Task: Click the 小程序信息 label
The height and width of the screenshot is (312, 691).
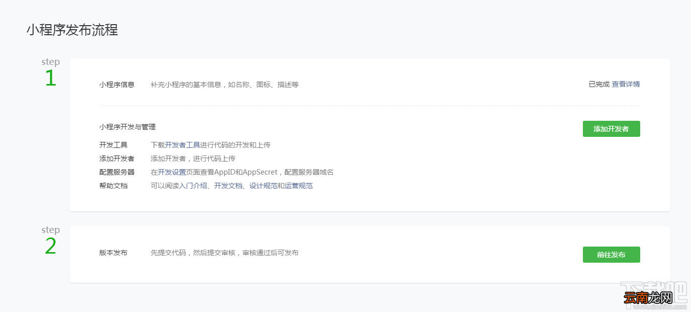Action: pyautogui.click(x=117, y=85)
